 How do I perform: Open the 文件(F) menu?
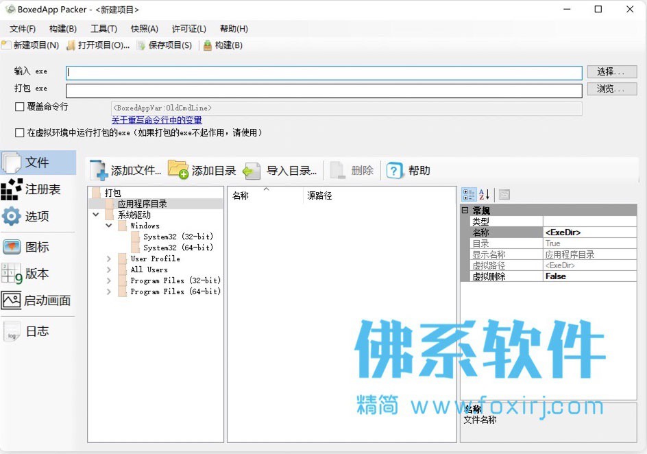point(23,29)
